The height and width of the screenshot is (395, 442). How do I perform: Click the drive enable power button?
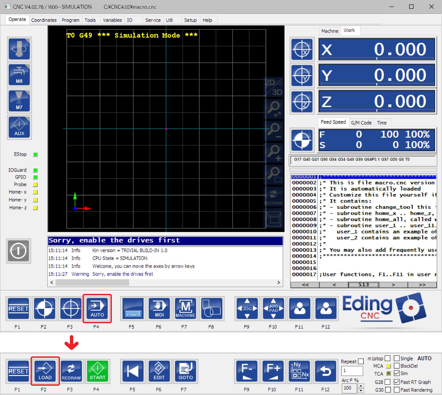point(19,251)
